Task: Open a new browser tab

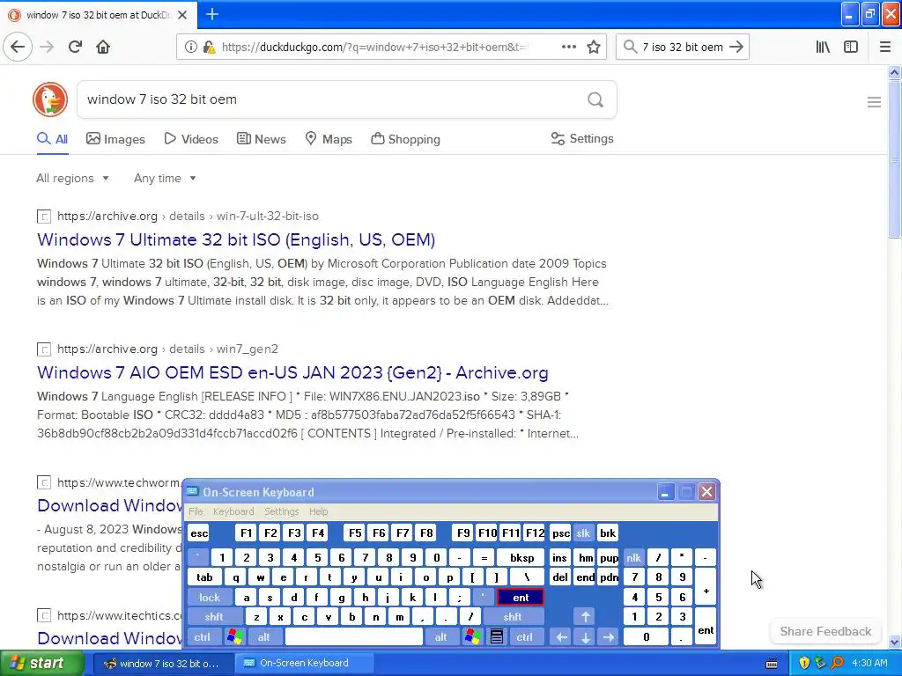Action: pos(211,14)
